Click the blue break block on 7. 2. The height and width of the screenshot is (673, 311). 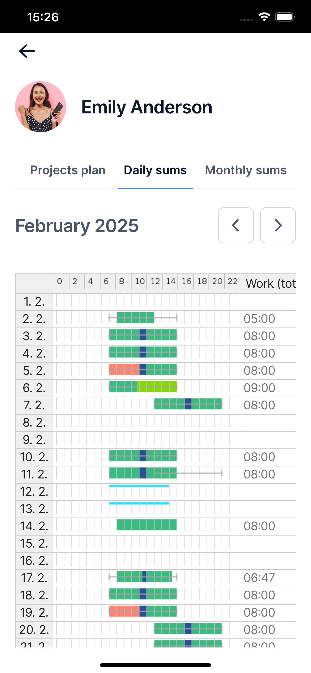tap(188, 404)
